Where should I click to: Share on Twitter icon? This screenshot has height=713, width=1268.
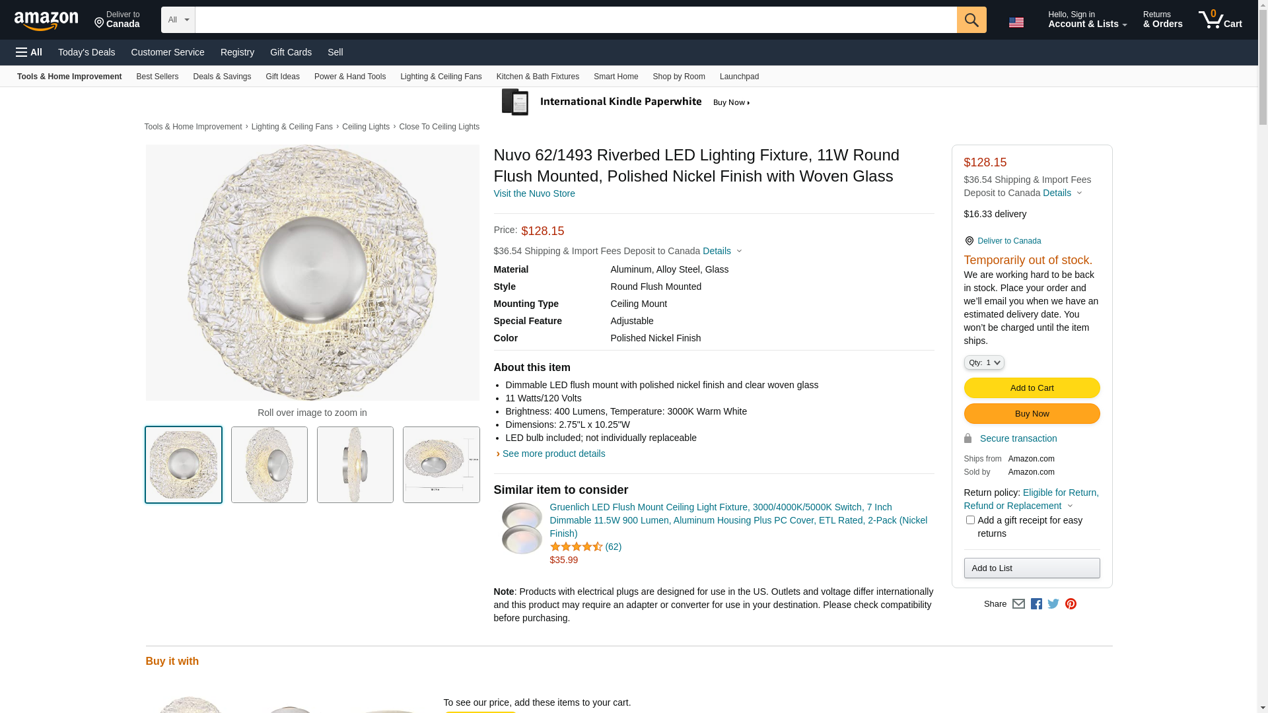click(x=1053, y=604)
